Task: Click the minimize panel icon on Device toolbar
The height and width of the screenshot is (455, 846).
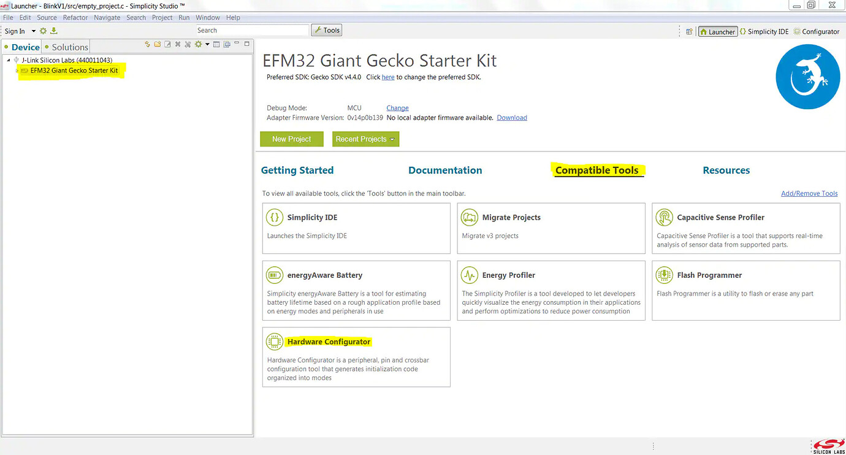Action: 237,44
